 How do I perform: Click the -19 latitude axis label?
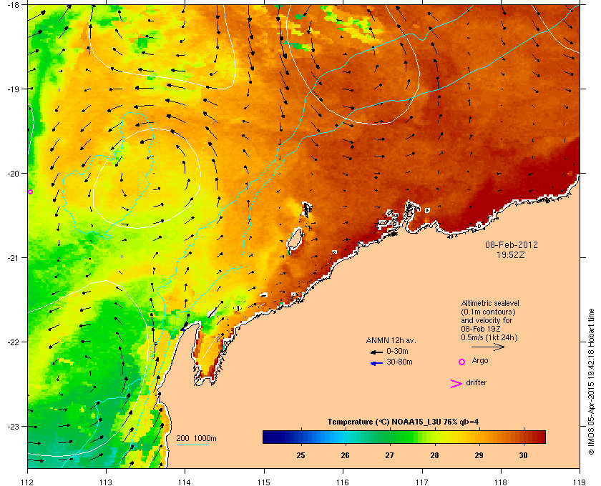pyautogui.click(x=13, y=89)
